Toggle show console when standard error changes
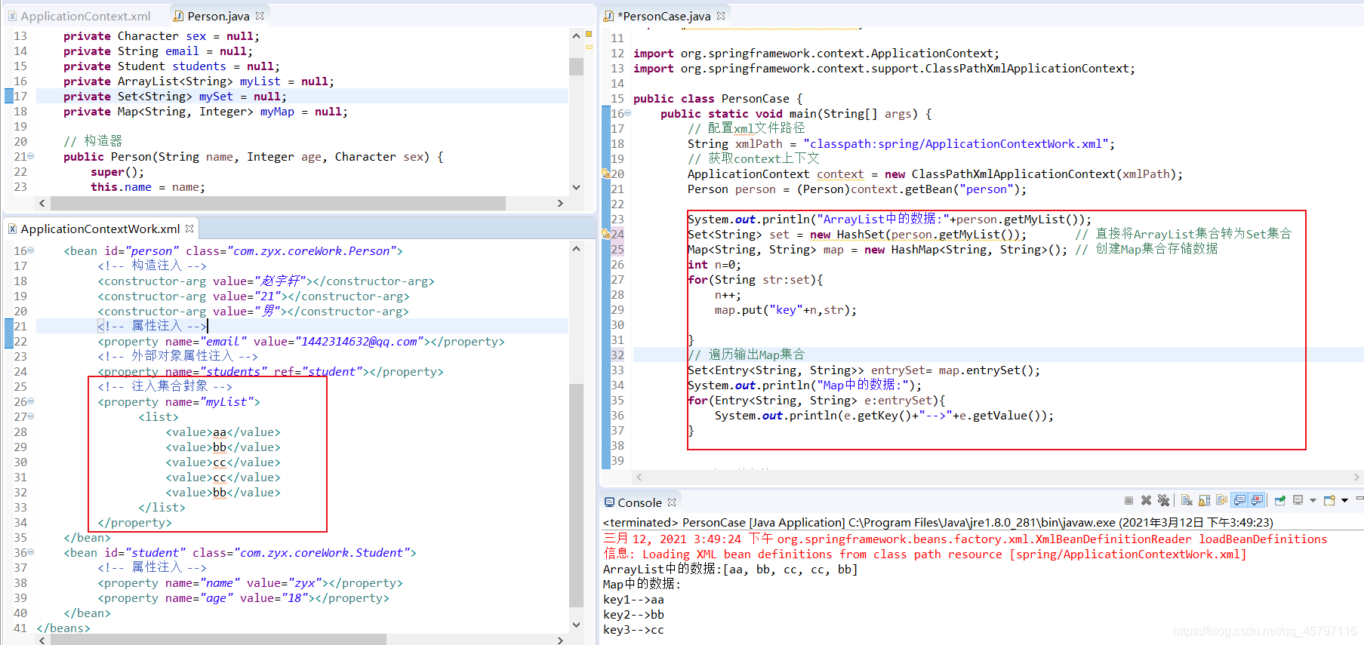This screenshot has width=1364, height=645. click(1257, 500)
